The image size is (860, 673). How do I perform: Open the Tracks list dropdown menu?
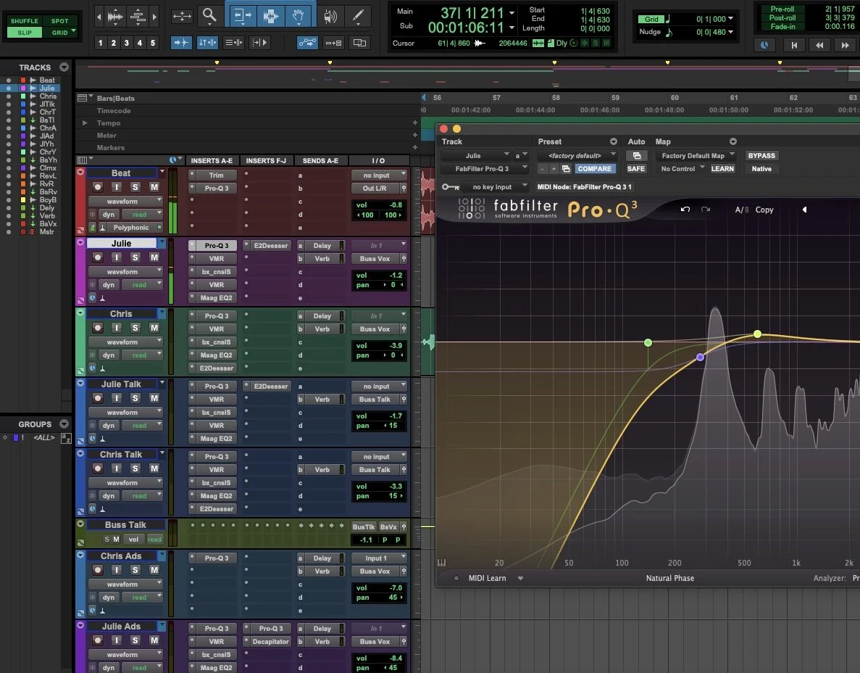64,67
